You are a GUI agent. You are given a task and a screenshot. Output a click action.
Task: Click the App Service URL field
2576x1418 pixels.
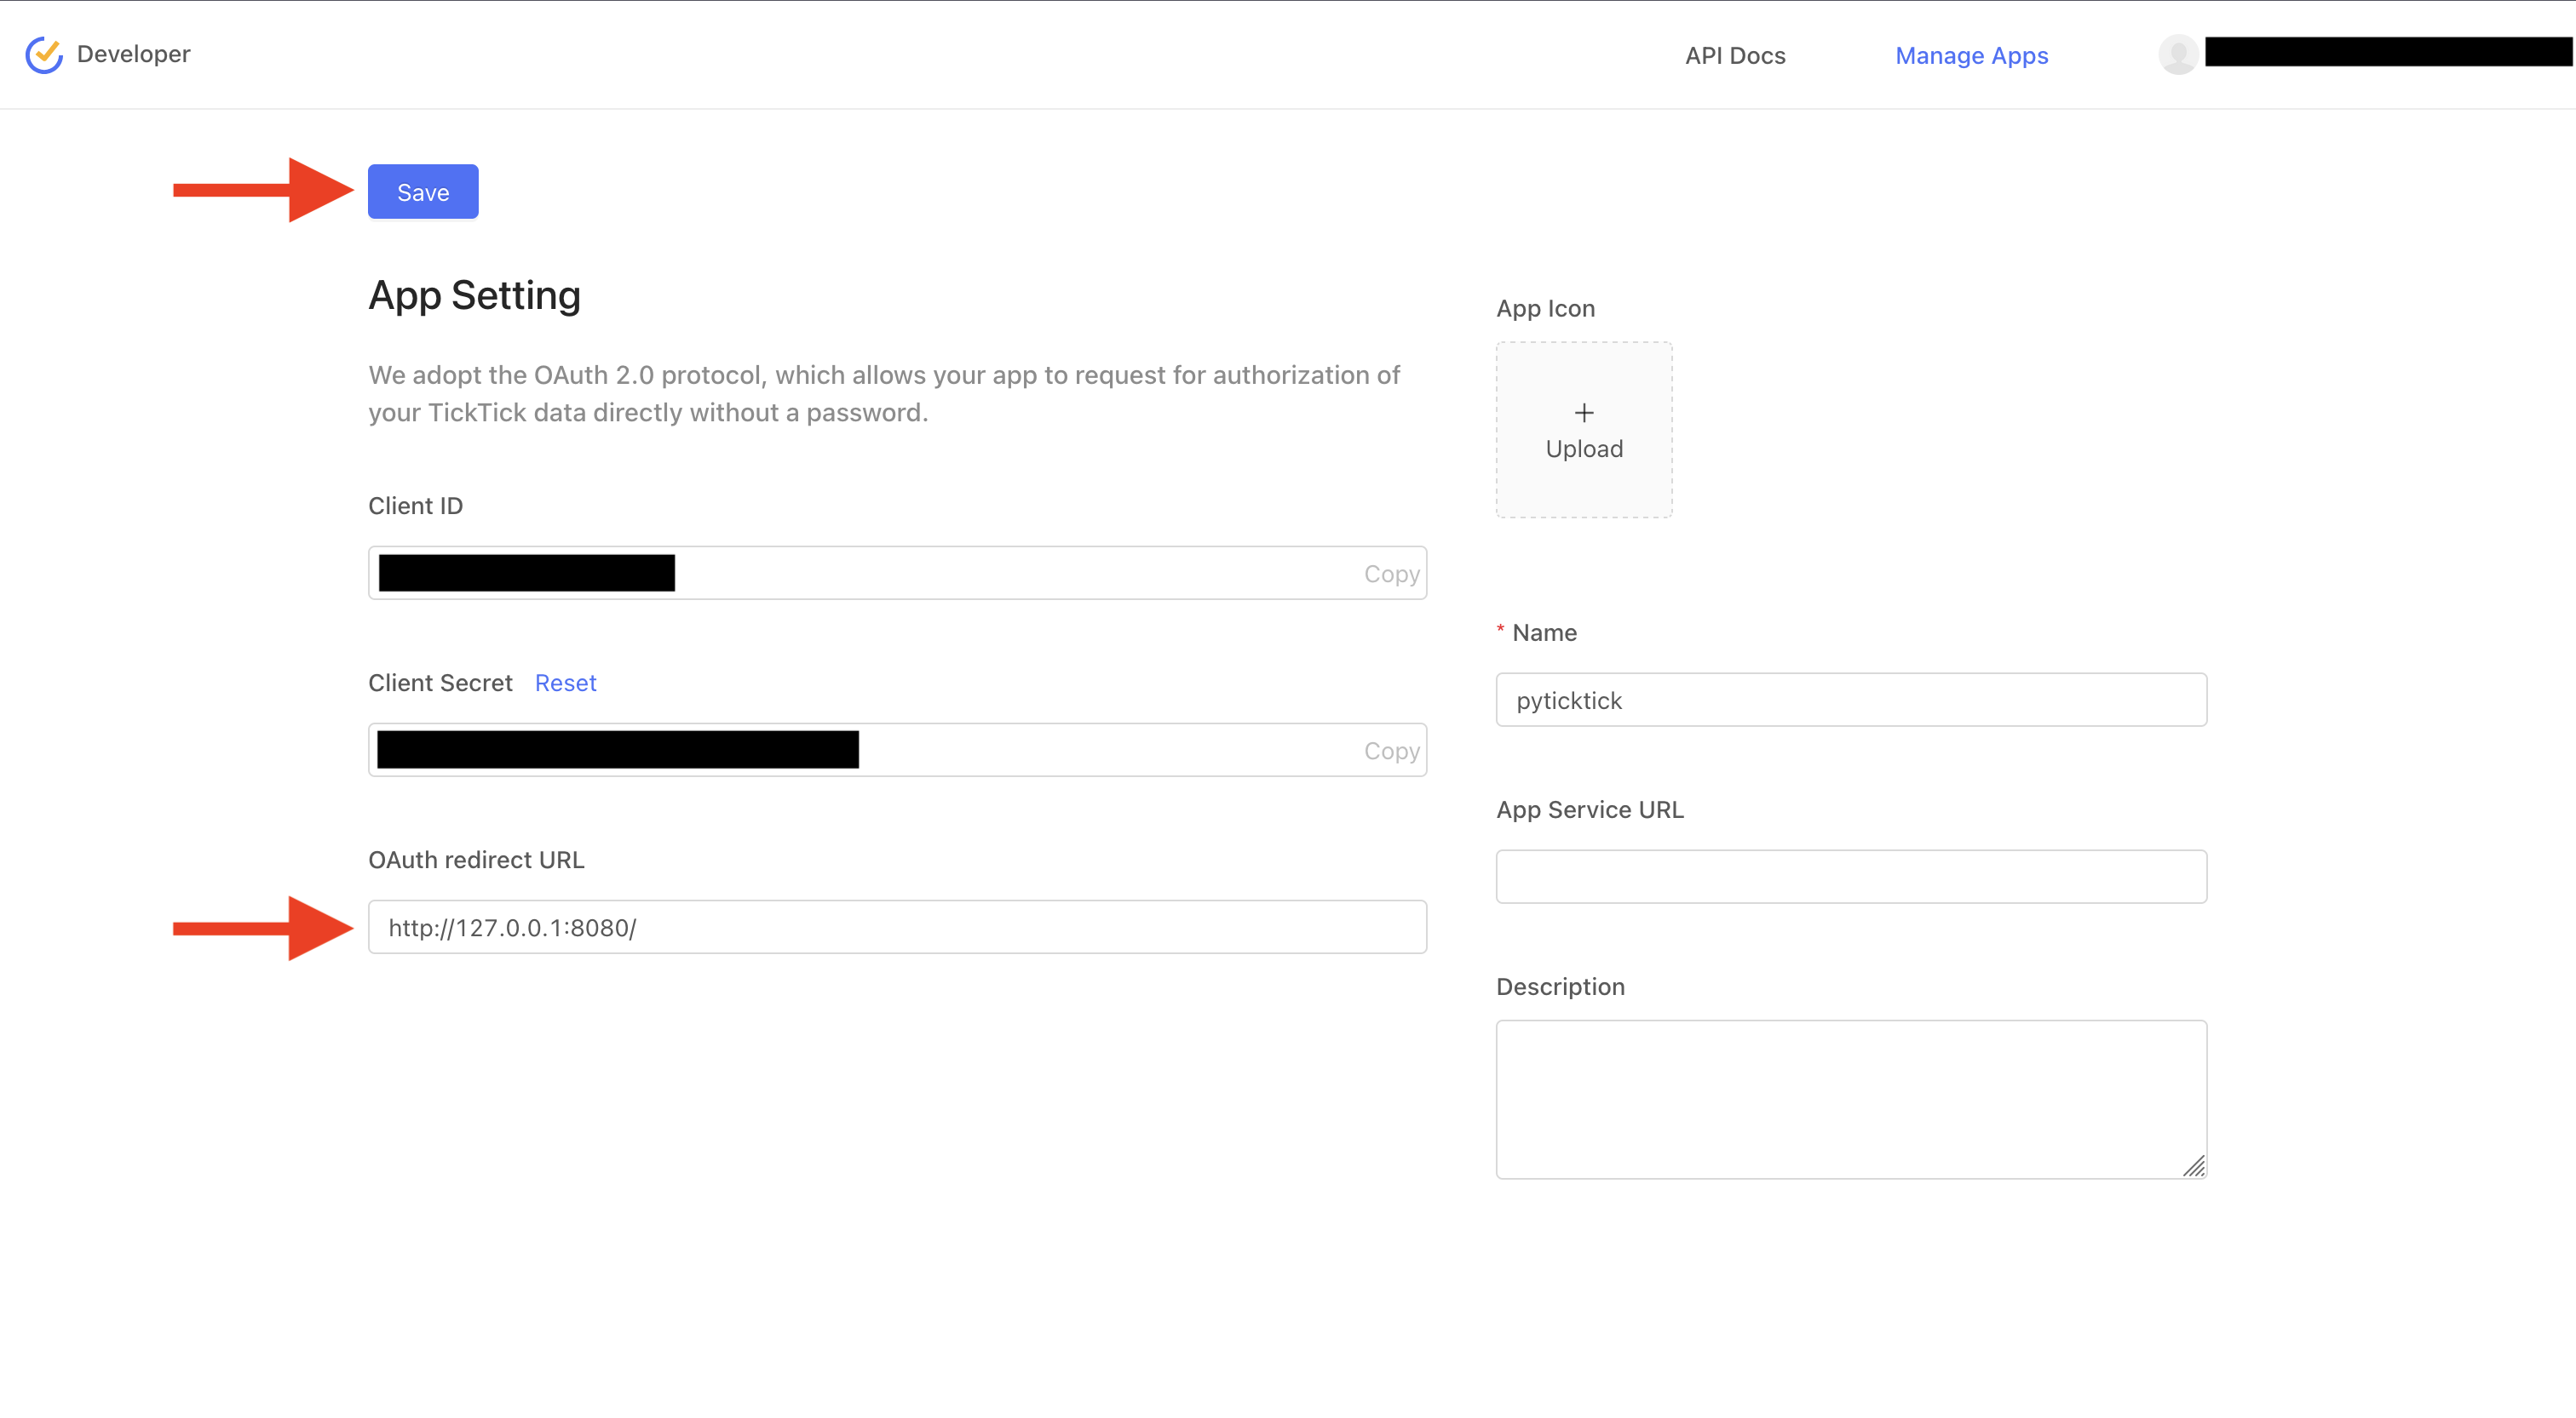1851,877
